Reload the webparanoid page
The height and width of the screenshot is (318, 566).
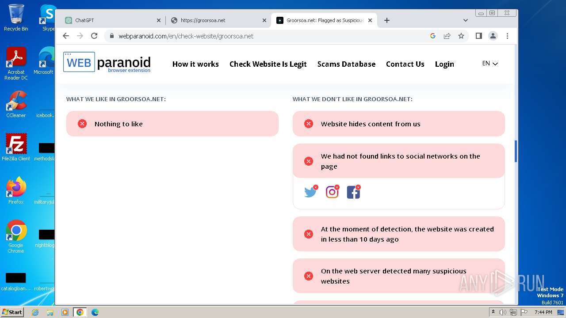point(94,36)
